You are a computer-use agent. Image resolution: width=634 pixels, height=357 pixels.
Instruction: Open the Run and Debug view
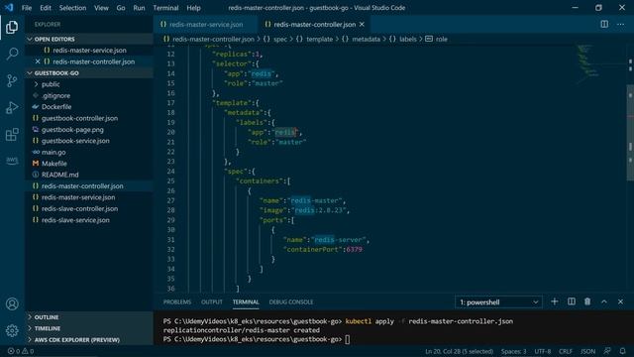click(12, 107)
